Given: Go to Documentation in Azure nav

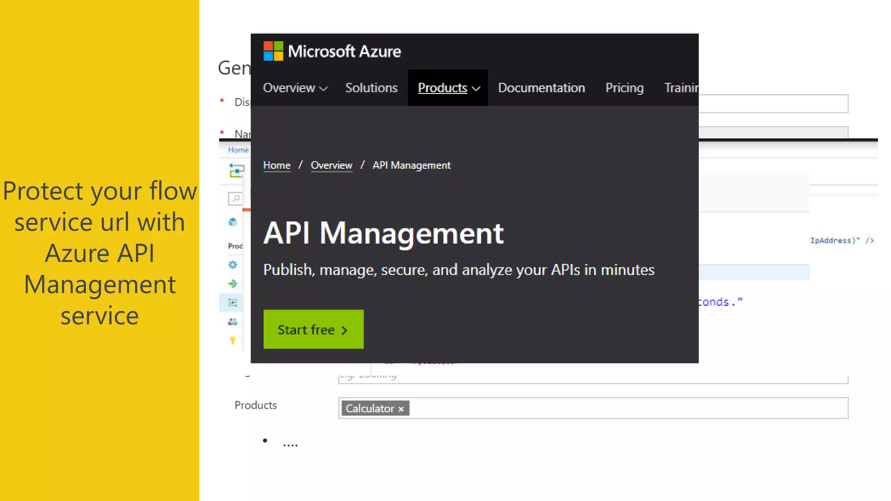Looking at the screenshot, I should click(x=541, y=88).
